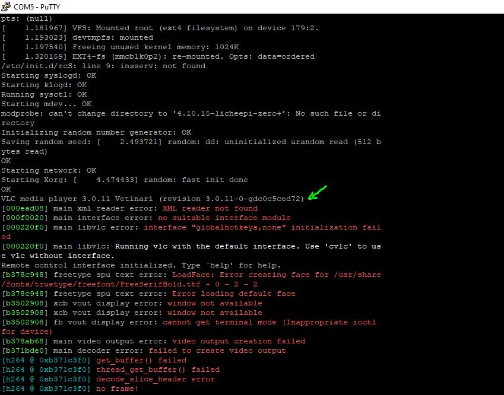Click the '[000ead08]' module address
This screenshot has height=395, width=504.
pyautogui.click(x=25, y=208)
